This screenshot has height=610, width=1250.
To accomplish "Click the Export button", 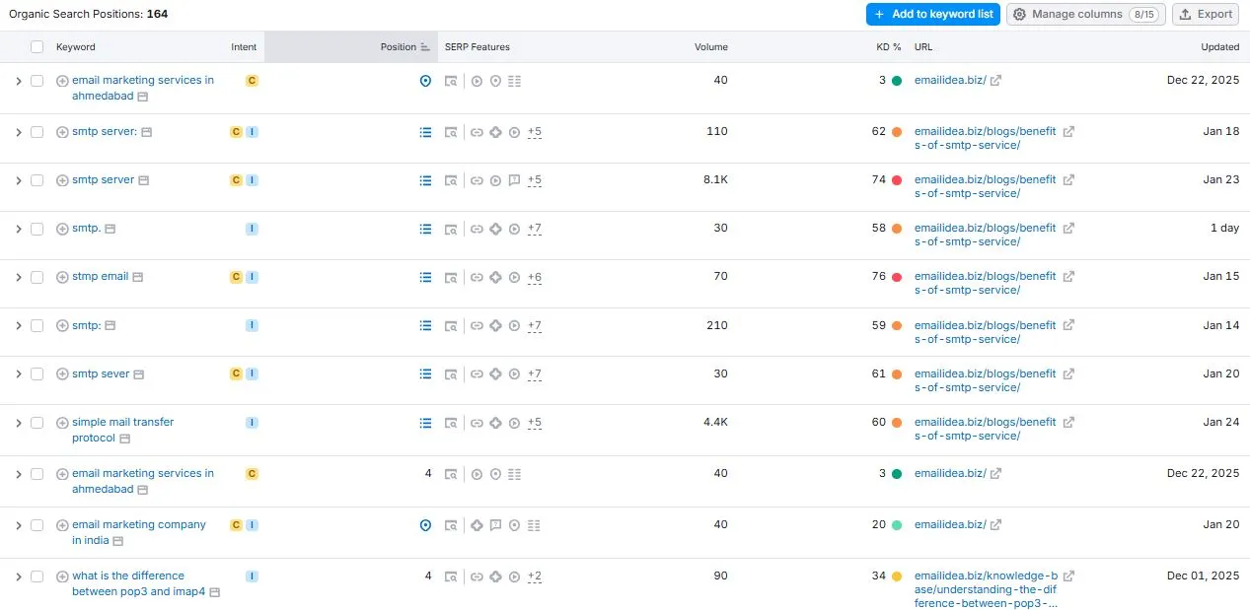I will coord(1205,14).
